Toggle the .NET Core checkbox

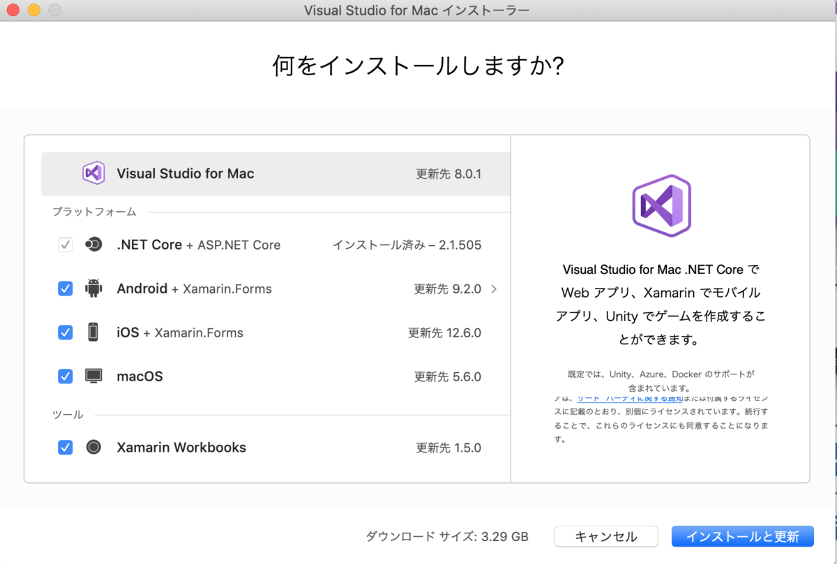click(x=66, y=245)
